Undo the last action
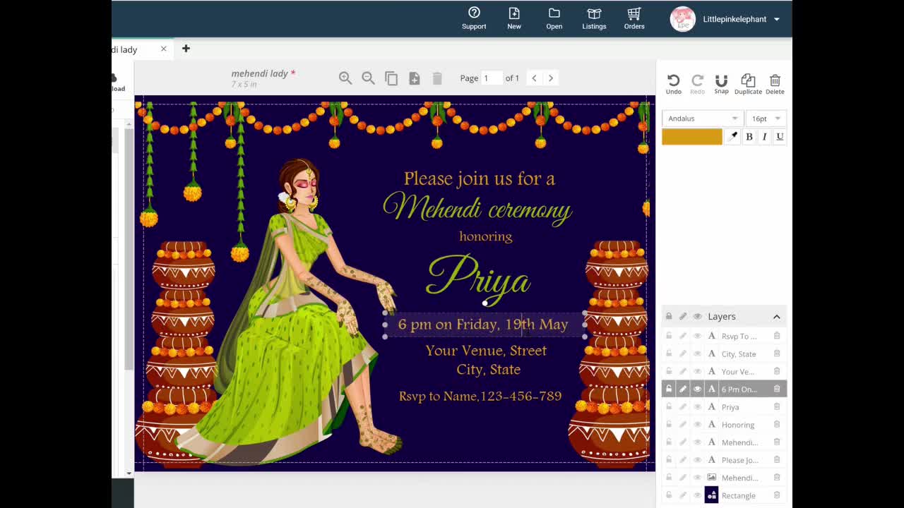Screen dimensions: 904x508 [x=674, y=84]
